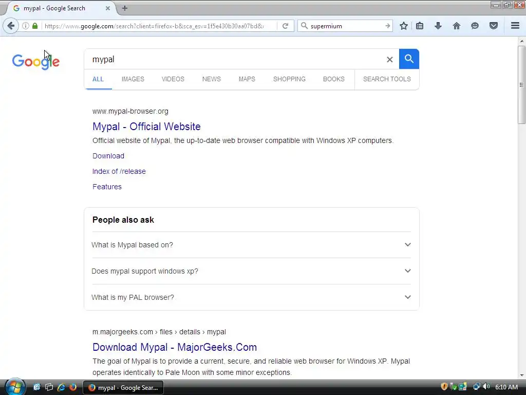Screen dimensions: 526x395
Task: Click the security shield tray icon
Action: pyautogui.click(x=444, y=387)
